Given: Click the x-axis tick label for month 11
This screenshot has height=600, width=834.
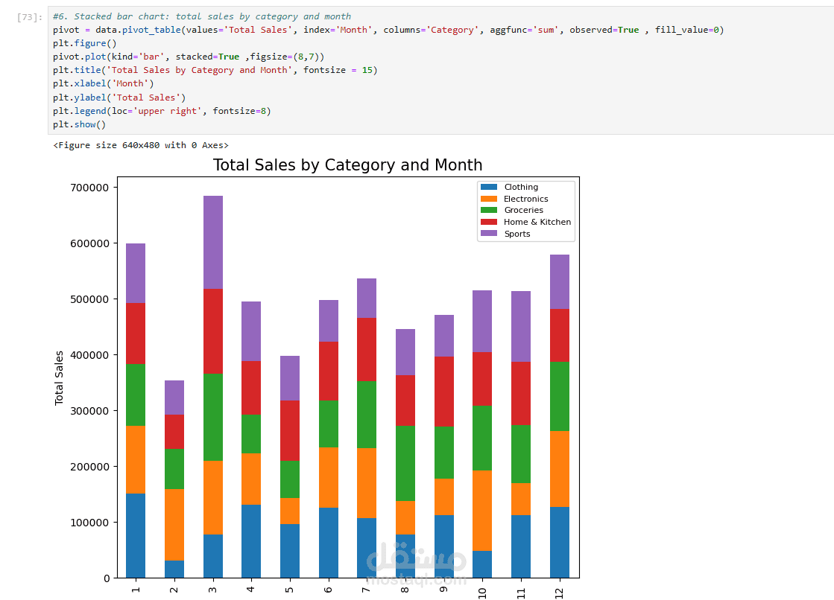Looking at the screenshot, I should [521, 592].
